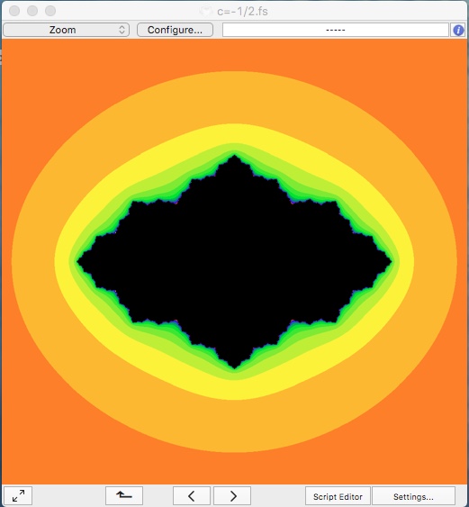Screen dimensions: 469x507
Task: Open the Script Editor
Action: (338, 496)
